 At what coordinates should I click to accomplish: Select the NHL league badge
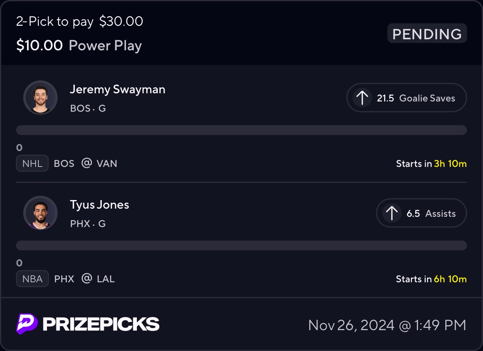pyautogui.click(x=32, y=164)
